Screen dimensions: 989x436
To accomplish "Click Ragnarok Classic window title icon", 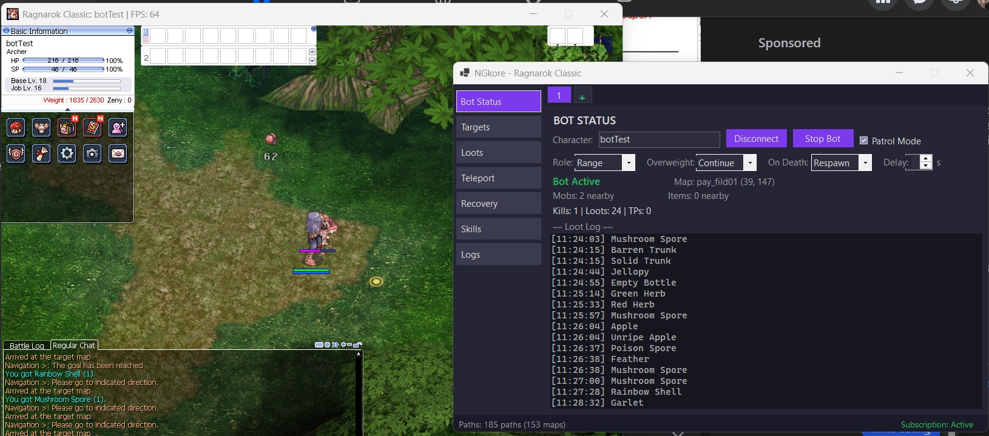I will (13, 14).
